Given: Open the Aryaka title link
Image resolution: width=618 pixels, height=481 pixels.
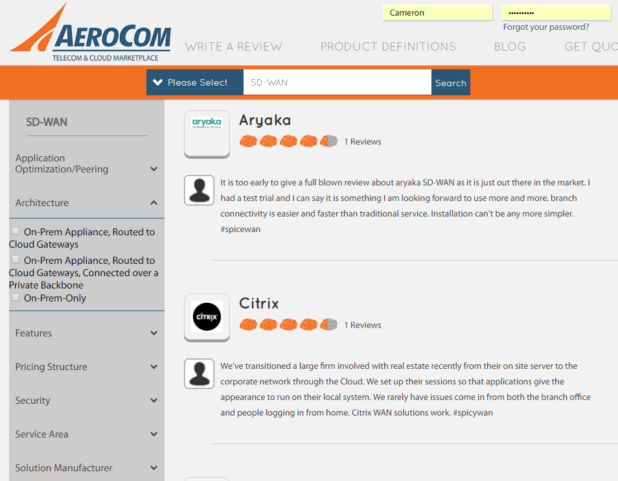Looking at the screenshot, I should (x=265, y=121).
